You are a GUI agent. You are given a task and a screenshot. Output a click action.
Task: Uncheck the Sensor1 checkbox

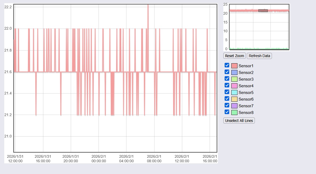point(227,65)
